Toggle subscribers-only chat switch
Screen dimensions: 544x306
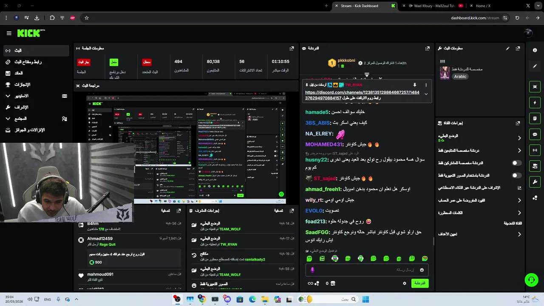point(516,163)
